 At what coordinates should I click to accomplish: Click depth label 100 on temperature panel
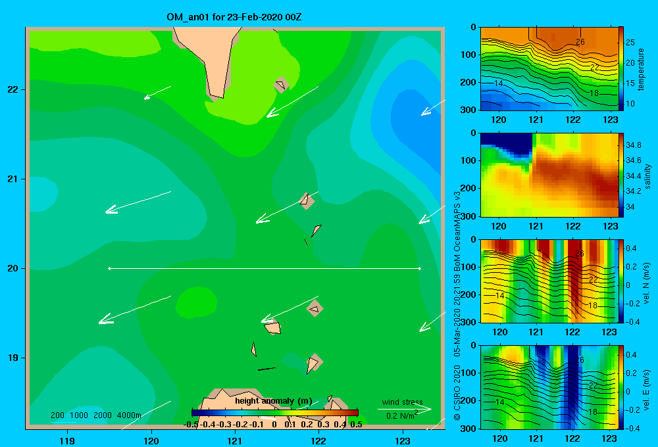point(468,55)
